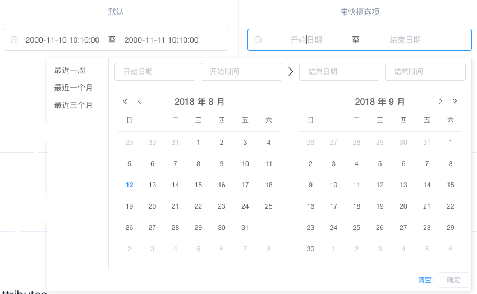The width and height of the screenshot is (477, 294).
Task: Select the 最近一周 shortcut
Action: click(70, 71)
